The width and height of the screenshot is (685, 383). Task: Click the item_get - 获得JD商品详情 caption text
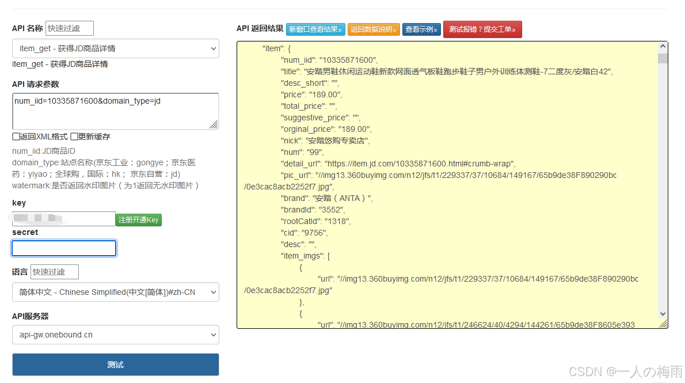60,65
